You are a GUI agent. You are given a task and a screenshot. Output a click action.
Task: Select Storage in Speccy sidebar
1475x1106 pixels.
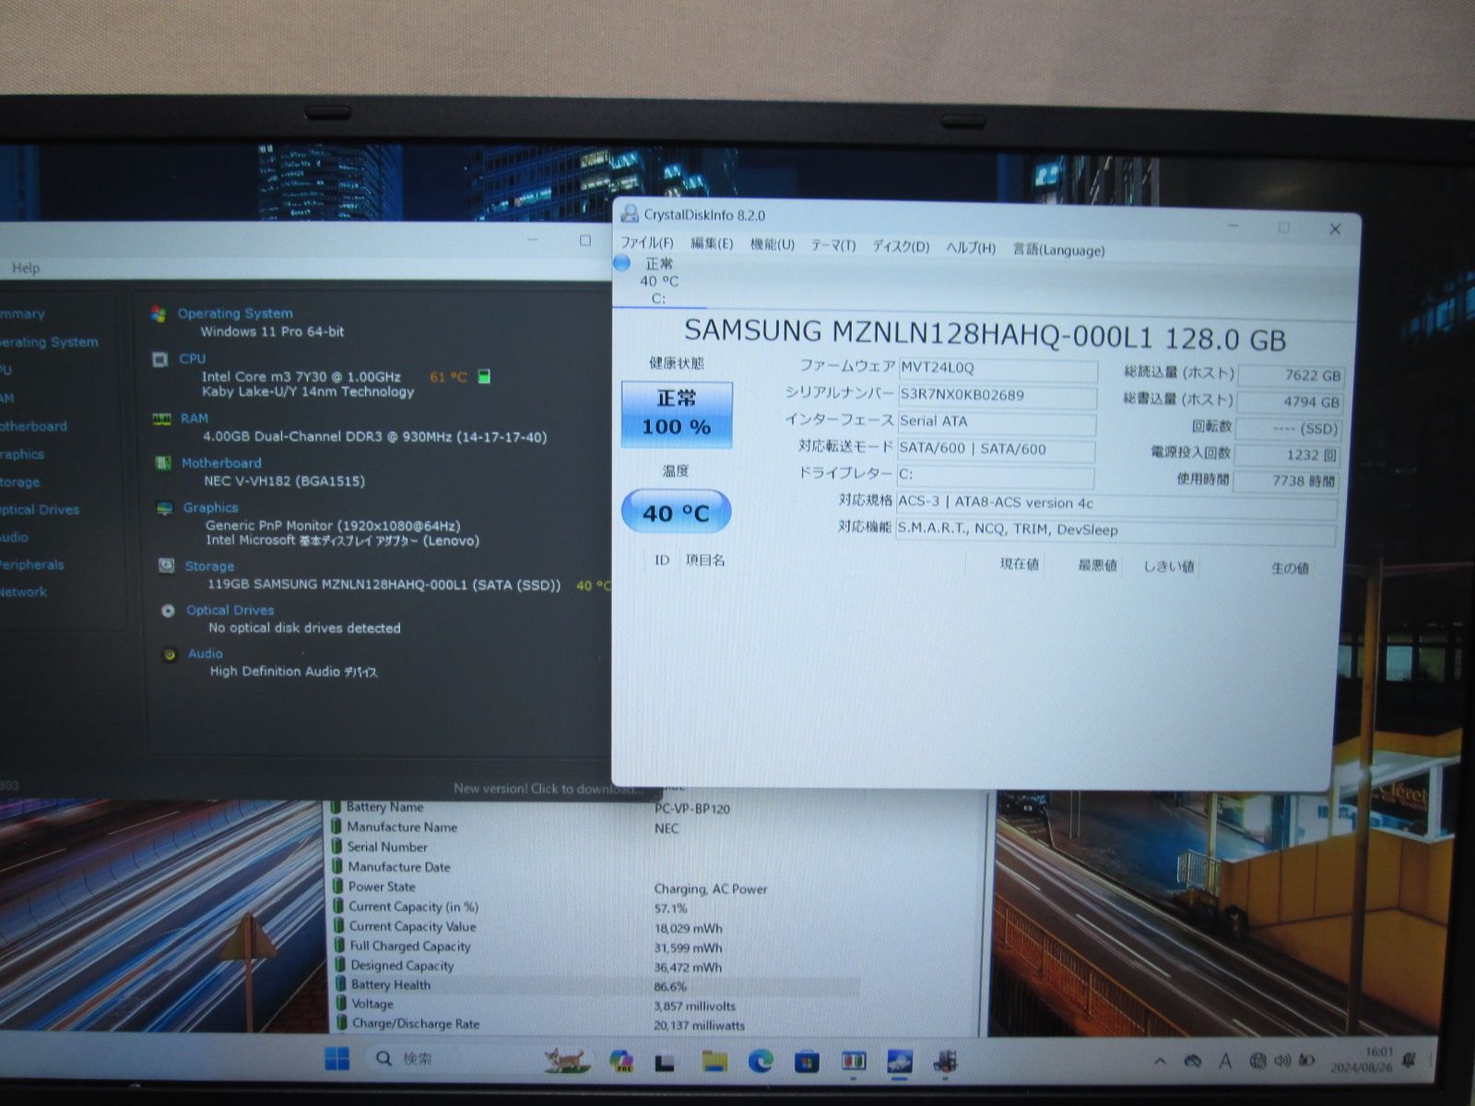pos(20,482)
